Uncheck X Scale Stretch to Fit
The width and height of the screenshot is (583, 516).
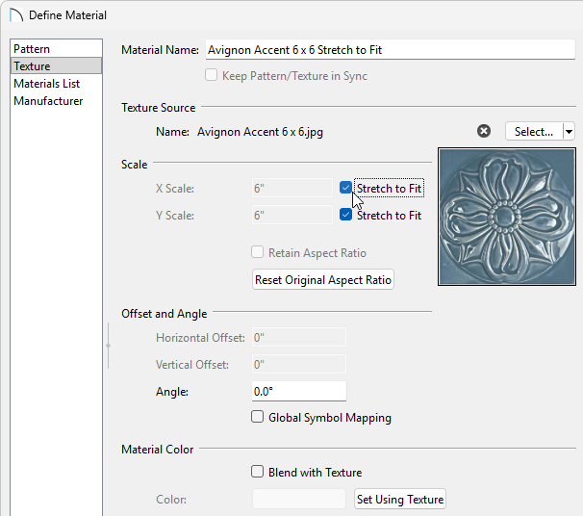(x=345, y=188)
